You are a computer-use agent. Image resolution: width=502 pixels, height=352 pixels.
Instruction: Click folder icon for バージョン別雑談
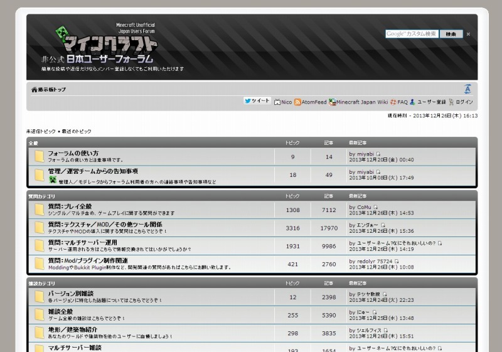pos(39,297)
